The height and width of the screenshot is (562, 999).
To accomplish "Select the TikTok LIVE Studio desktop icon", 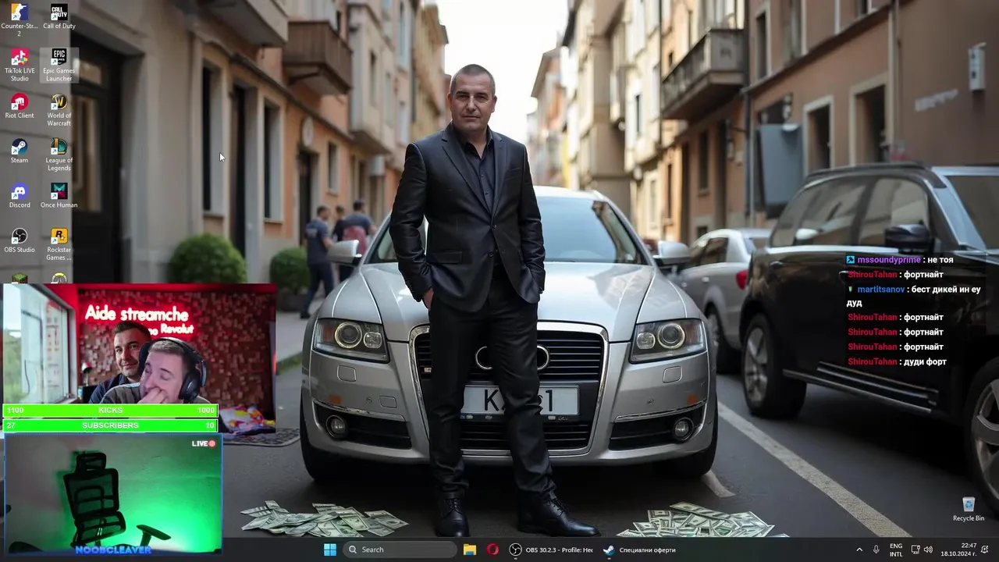I will tap(20, 65).
